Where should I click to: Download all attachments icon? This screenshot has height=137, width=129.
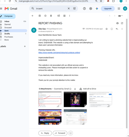[x=75, y=89]
